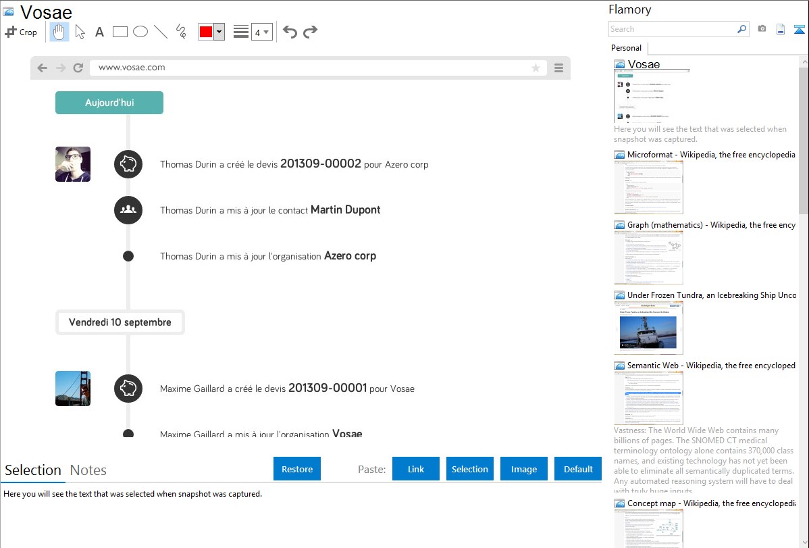Image resolution: width=809 pixels, height=548 pixels.
Task: Open the Microformat Wikipedia snapshot thumbnail
Action: click(x=648, y=187)
